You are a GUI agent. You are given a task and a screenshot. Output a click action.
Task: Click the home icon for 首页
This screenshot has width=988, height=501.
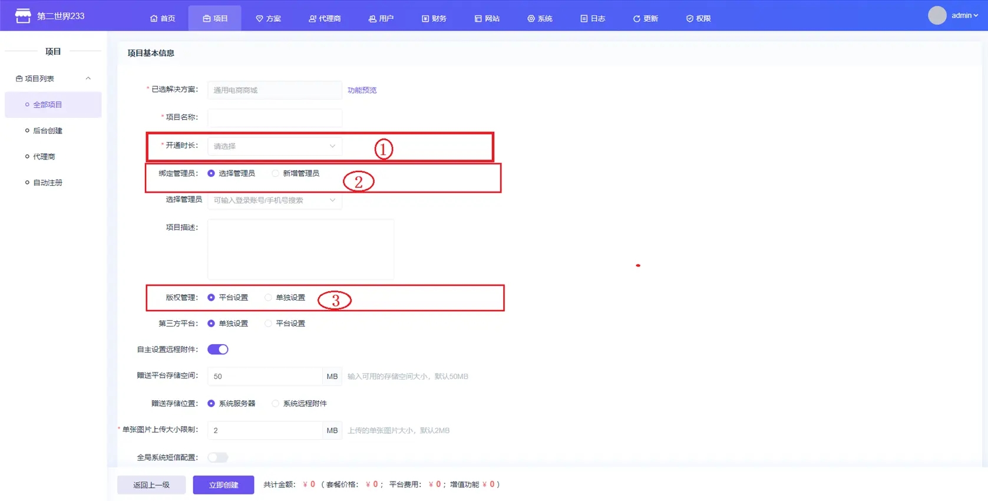tap(154, 19)
